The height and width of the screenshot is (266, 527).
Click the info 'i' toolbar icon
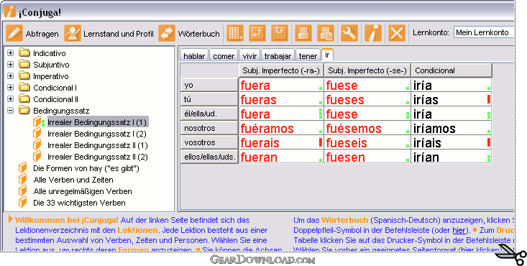point(373,33)
